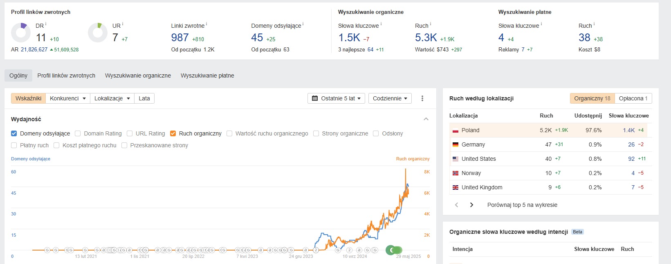Viewport: 671px width, 264px height.
Task: Click the Beta badge near keyword intent
Action: [577, 232]
